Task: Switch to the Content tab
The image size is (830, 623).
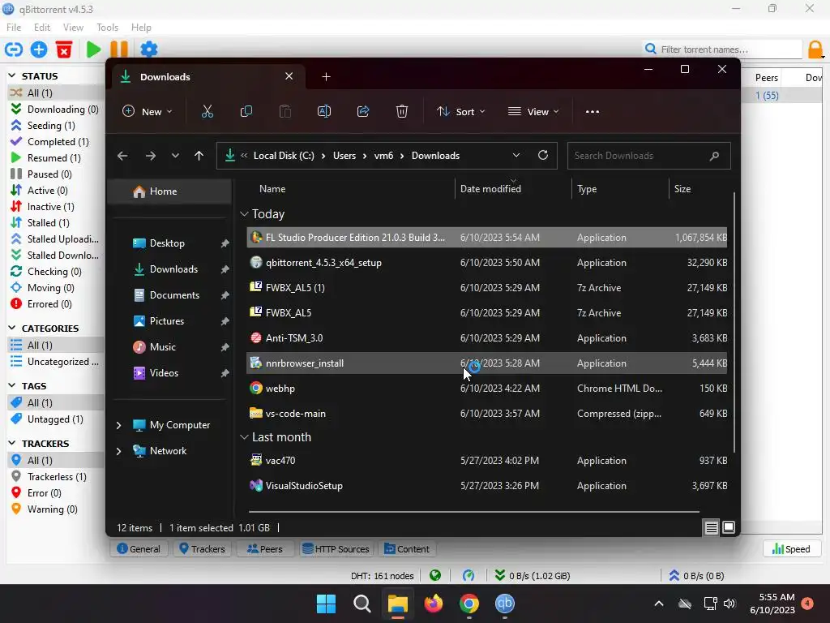Action: click(x=407, y=549)
